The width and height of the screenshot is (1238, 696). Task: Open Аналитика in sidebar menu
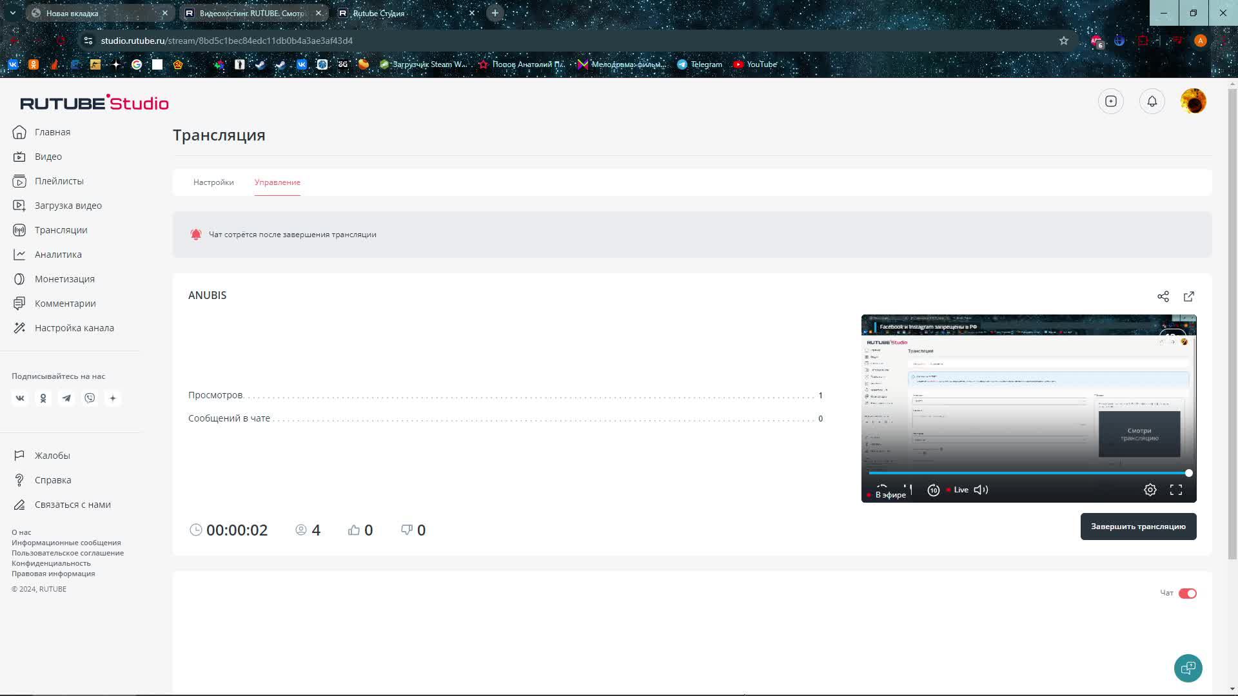pyautogui.click(x=58, y=255)
